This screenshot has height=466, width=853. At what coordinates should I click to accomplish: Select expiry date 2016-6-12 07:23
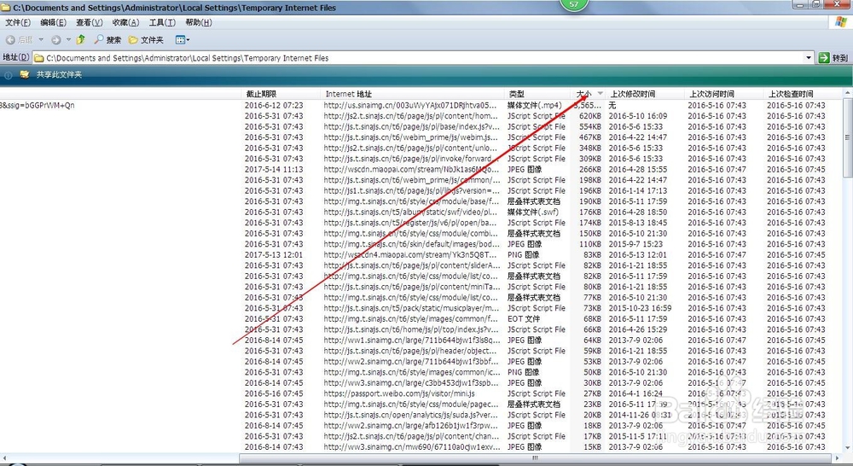274,105
